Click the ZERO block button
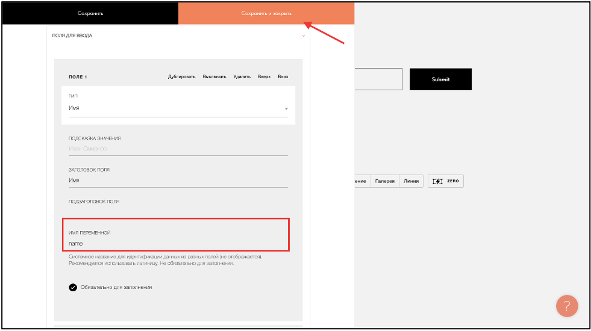The height and width of the screenshot is (331, 591). coord(446,181)
